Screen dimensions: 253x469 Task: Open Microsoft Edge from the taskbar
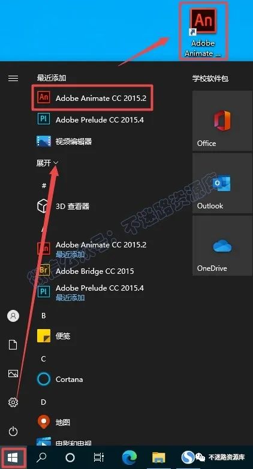pos(129,457)
